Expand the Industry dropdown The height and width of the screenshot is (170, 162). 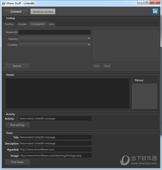tap(55, 38)
